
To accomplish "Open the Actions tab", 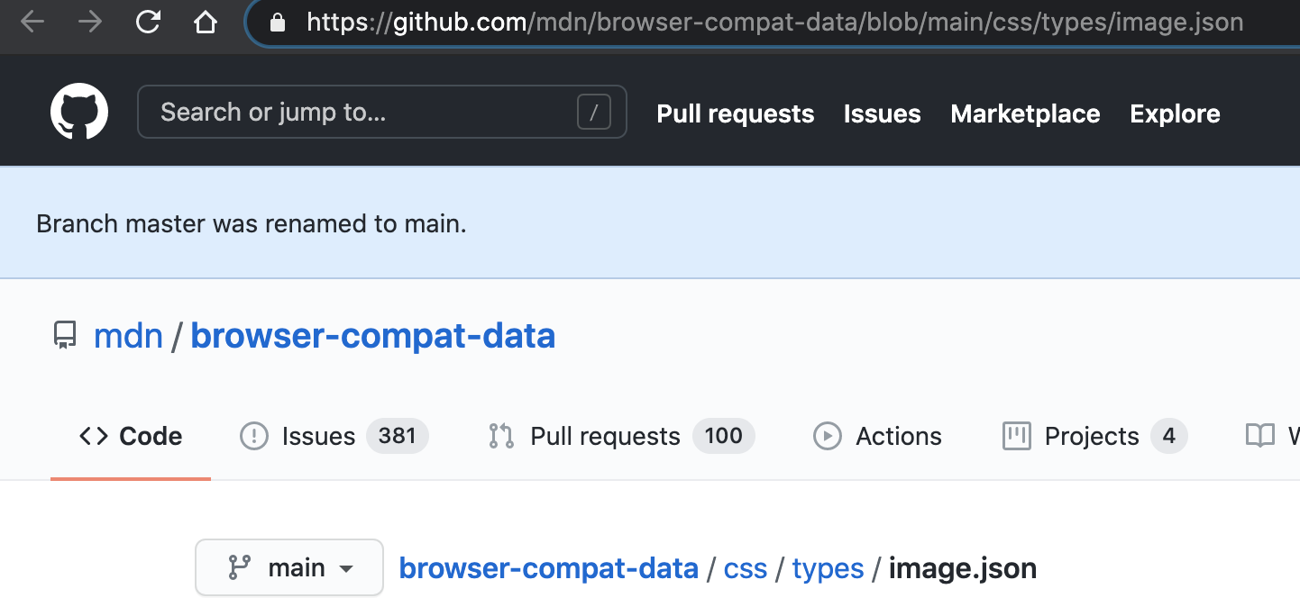I will [877, 436].
